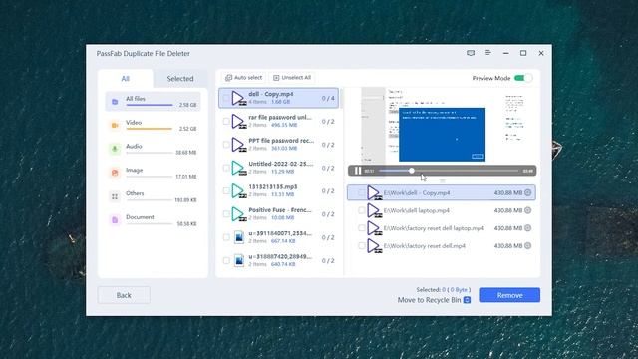Check the Untitled-2022-02-25 group checkbox
Image resolution: width=638 pixels, height=359 pixels.
coord(226,168)
